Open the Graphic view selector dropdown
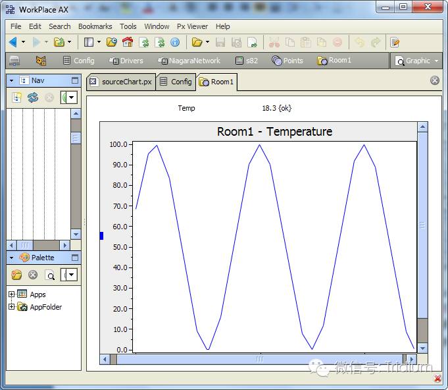The width and height of the screenshot is (448, 390). [416, 61]
